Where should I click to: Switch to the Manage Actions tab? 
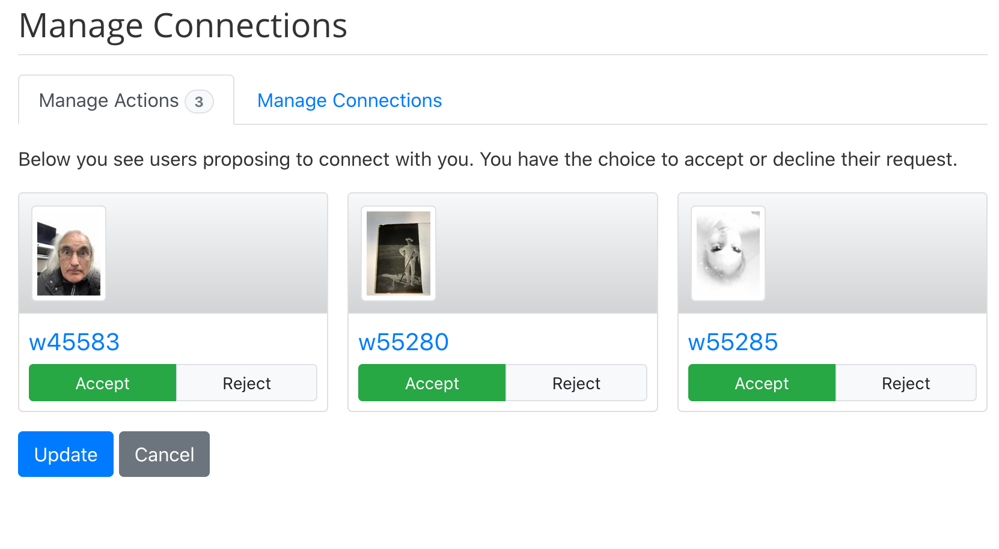pyautogui.click(x=126, y=100)
